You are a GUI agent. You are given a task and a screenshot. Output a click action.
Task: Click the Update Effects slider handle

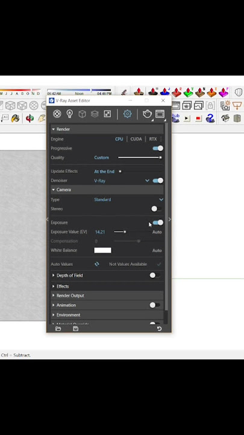tap(120, 172)
